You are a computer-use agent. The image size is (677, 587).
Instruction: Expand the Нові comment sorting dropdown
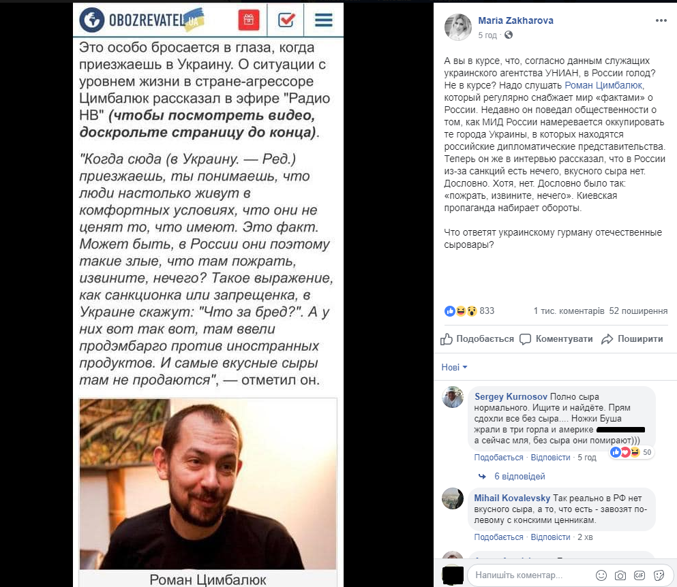454,367
